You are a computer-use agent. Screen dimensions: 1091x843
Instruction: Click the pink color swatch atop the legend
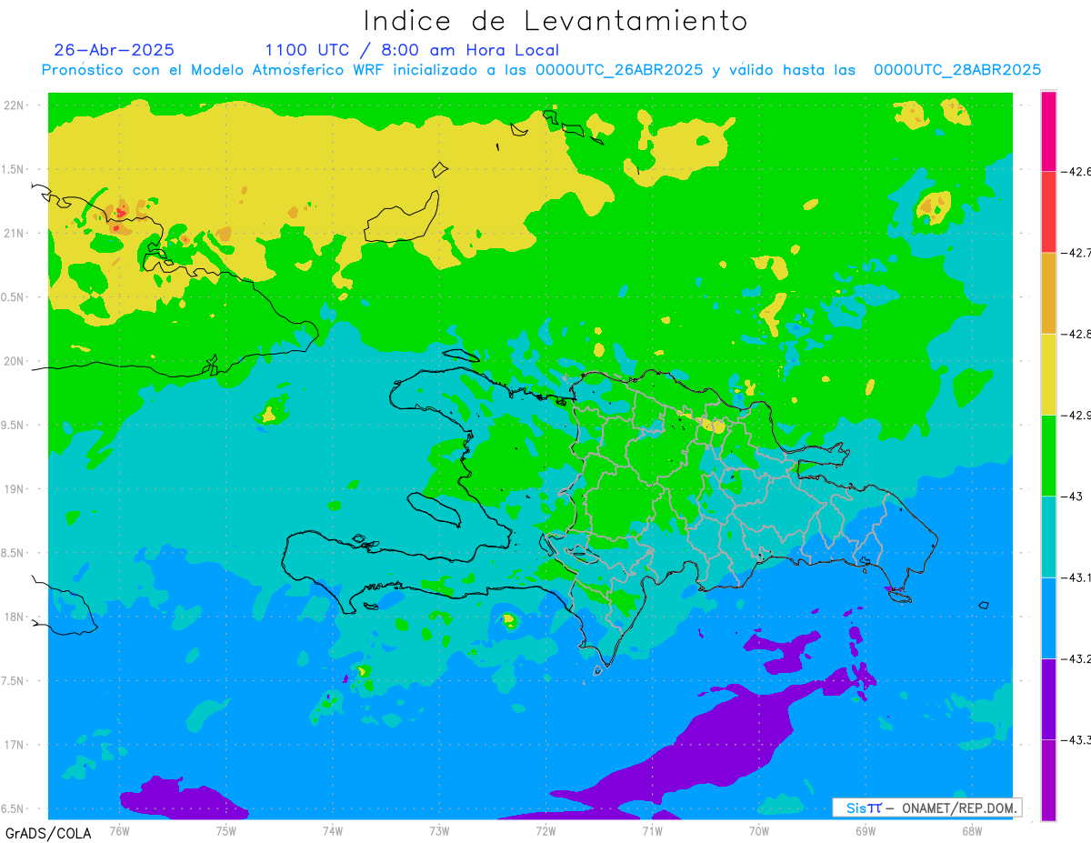(1048, 131)
